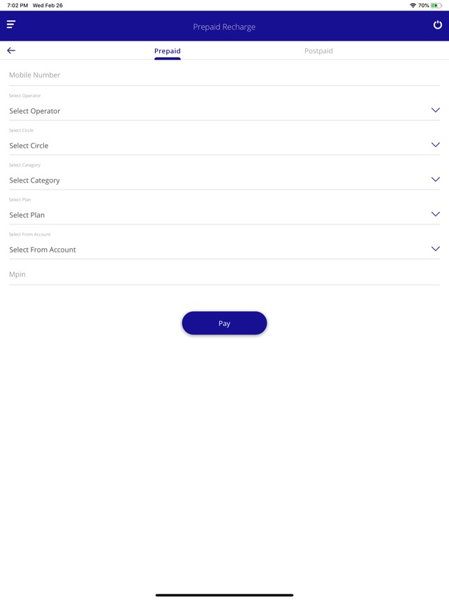This screenshot has width=449, height=600.
Task: Focus the Mobile Number field
Action: [x=224, y=75]
